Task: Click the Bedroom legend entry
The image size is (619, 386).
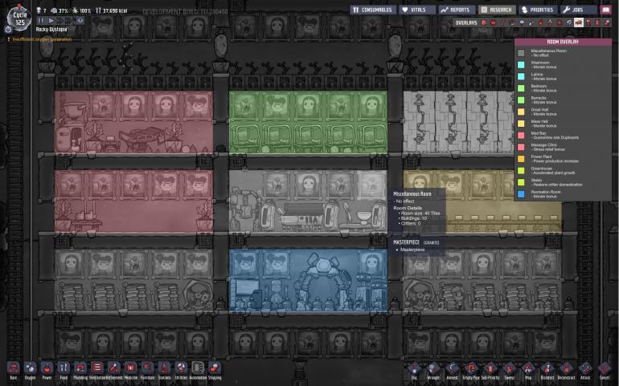Action: tap(538, 88)
